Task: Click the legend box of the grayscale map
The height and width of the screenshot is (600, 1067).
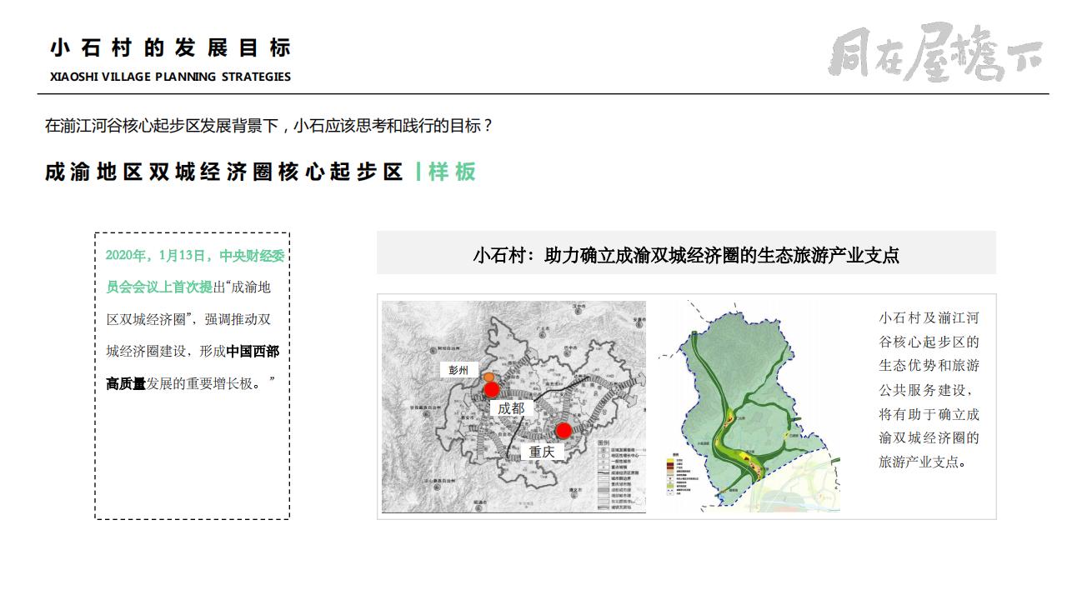Action: 621,473
